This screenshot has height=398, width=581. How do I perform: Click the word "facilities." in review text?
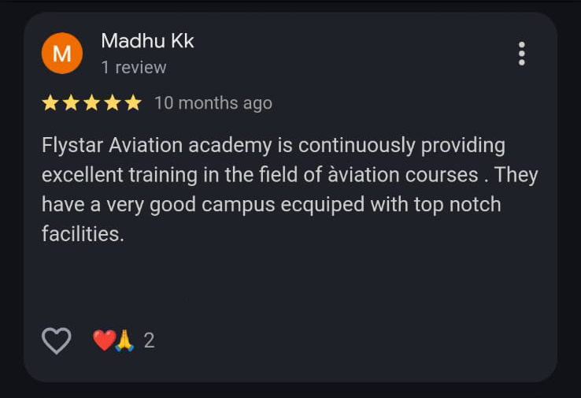click(x=83, y=233)
